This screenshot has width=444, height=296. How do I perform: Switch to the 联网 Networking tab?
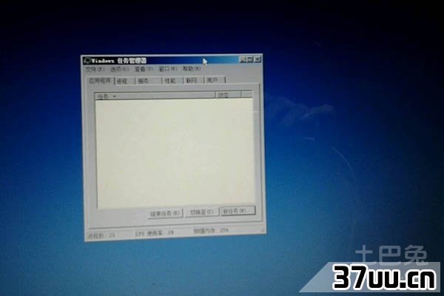(x=193, y=81)
